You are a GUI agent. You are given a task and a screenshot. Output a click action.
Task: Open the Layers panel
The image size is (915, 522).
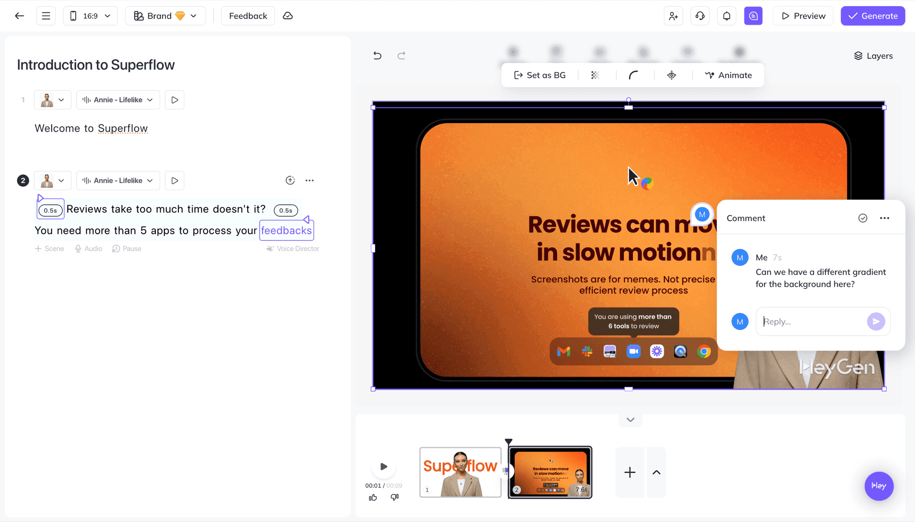[x=873, y=56]
